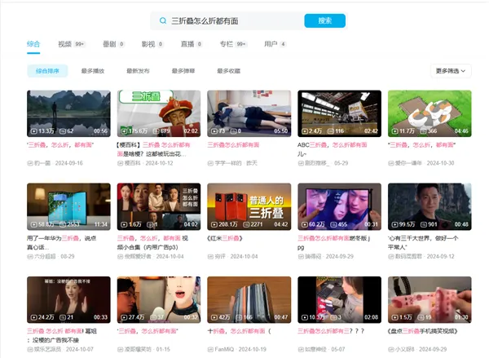
Task: Click the magnifier icon in the search box
Action: (x=163, y=20)
